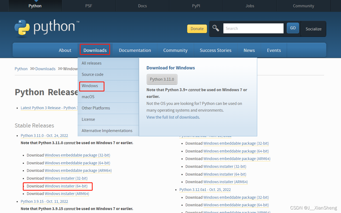Image resolution: width=341 pixels, height=213 pixels.
Task: Download pre-release Windows installer (ARM64) above 3.12.0a1
Action: coord(226,182)
